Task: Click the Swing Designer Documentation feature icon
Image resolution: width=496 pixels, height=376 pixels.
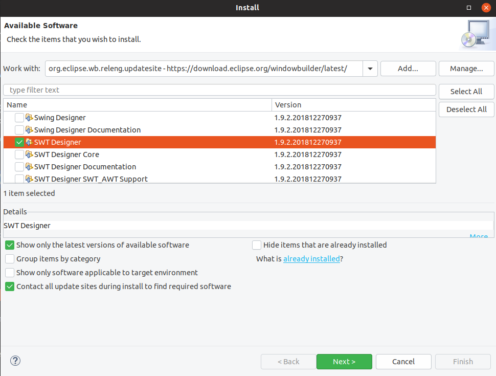Action: (x=29, y=130)
